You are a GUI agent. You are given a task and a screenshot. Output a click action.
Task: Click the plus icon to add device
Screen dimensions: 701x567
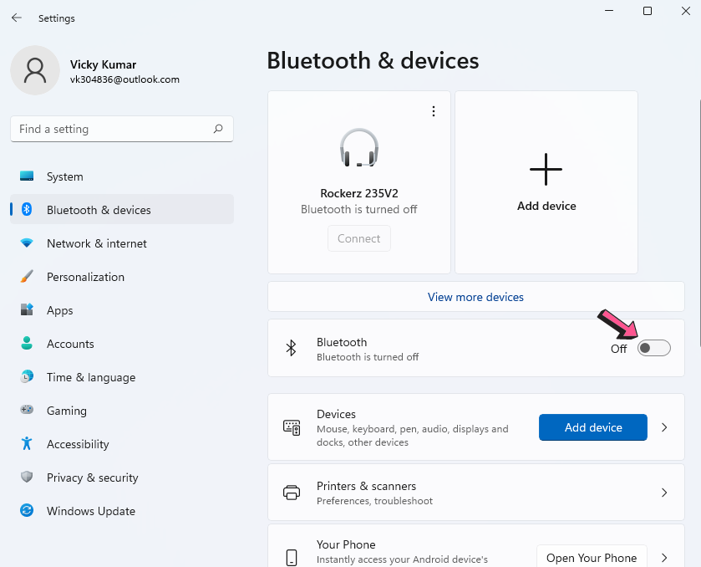point(546,169)
